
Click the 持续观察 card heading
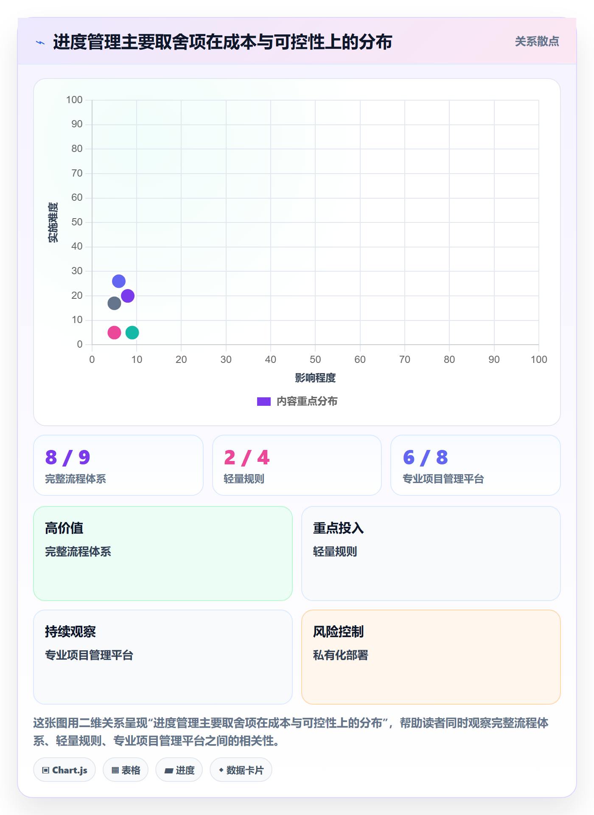pos(70,632)
